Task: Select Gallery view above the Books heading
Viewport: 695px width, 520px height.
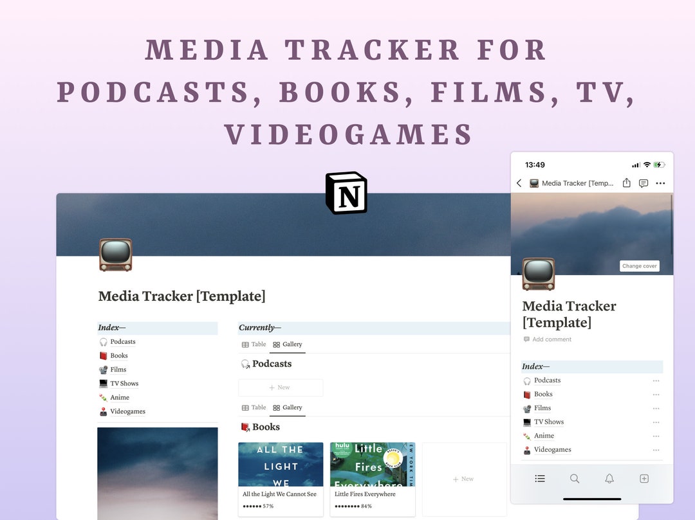Action: pos(287,408)
